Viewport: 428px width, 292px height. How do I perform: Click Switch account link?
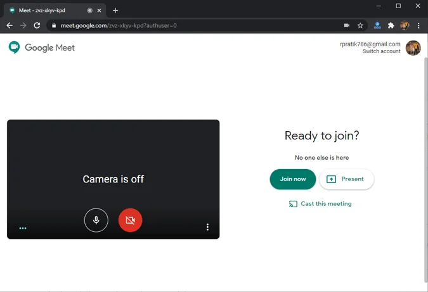pos(381,51)
